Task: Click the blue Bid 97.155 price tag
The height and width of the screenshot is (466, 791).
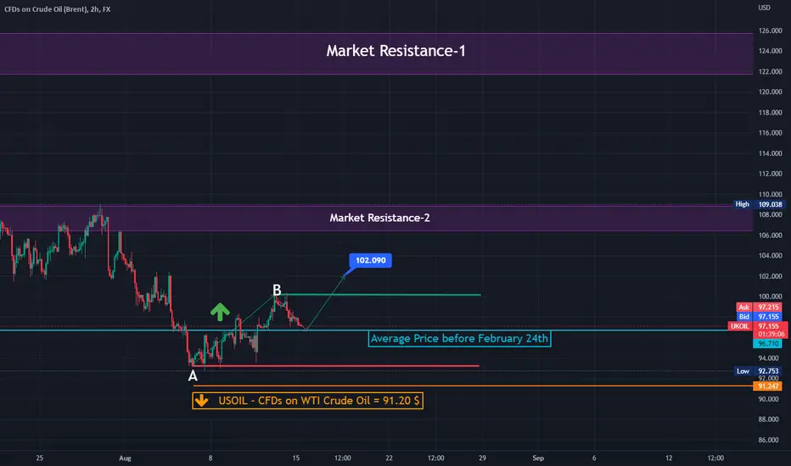Action: coord(759,316)
